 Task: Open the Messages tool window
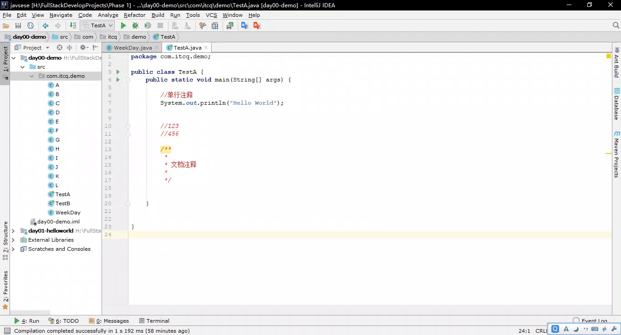tap(109, 321)
